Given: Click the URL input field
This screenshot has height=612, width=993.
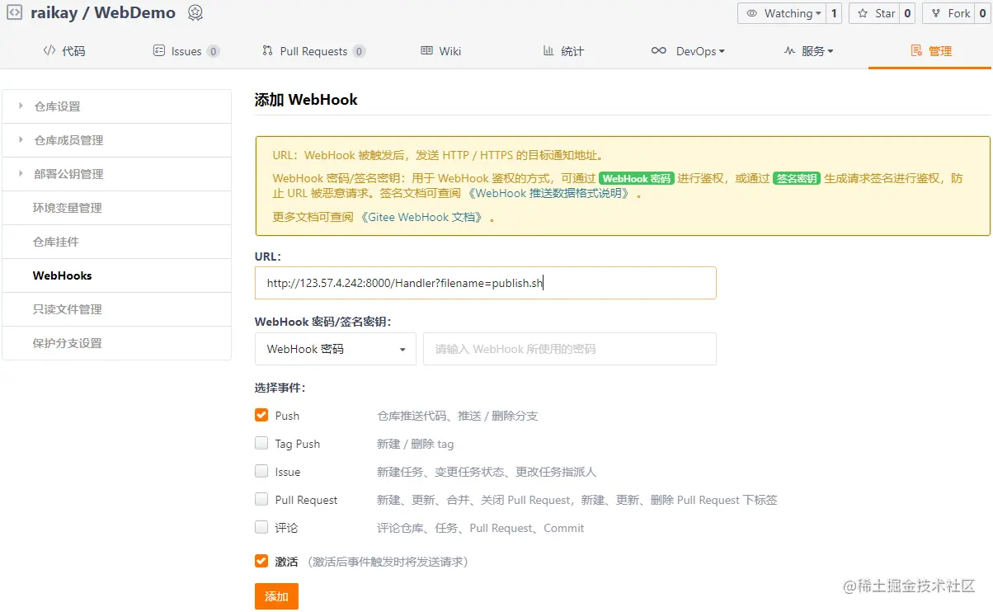Looking at the screenshot, I should click(485, 283).
